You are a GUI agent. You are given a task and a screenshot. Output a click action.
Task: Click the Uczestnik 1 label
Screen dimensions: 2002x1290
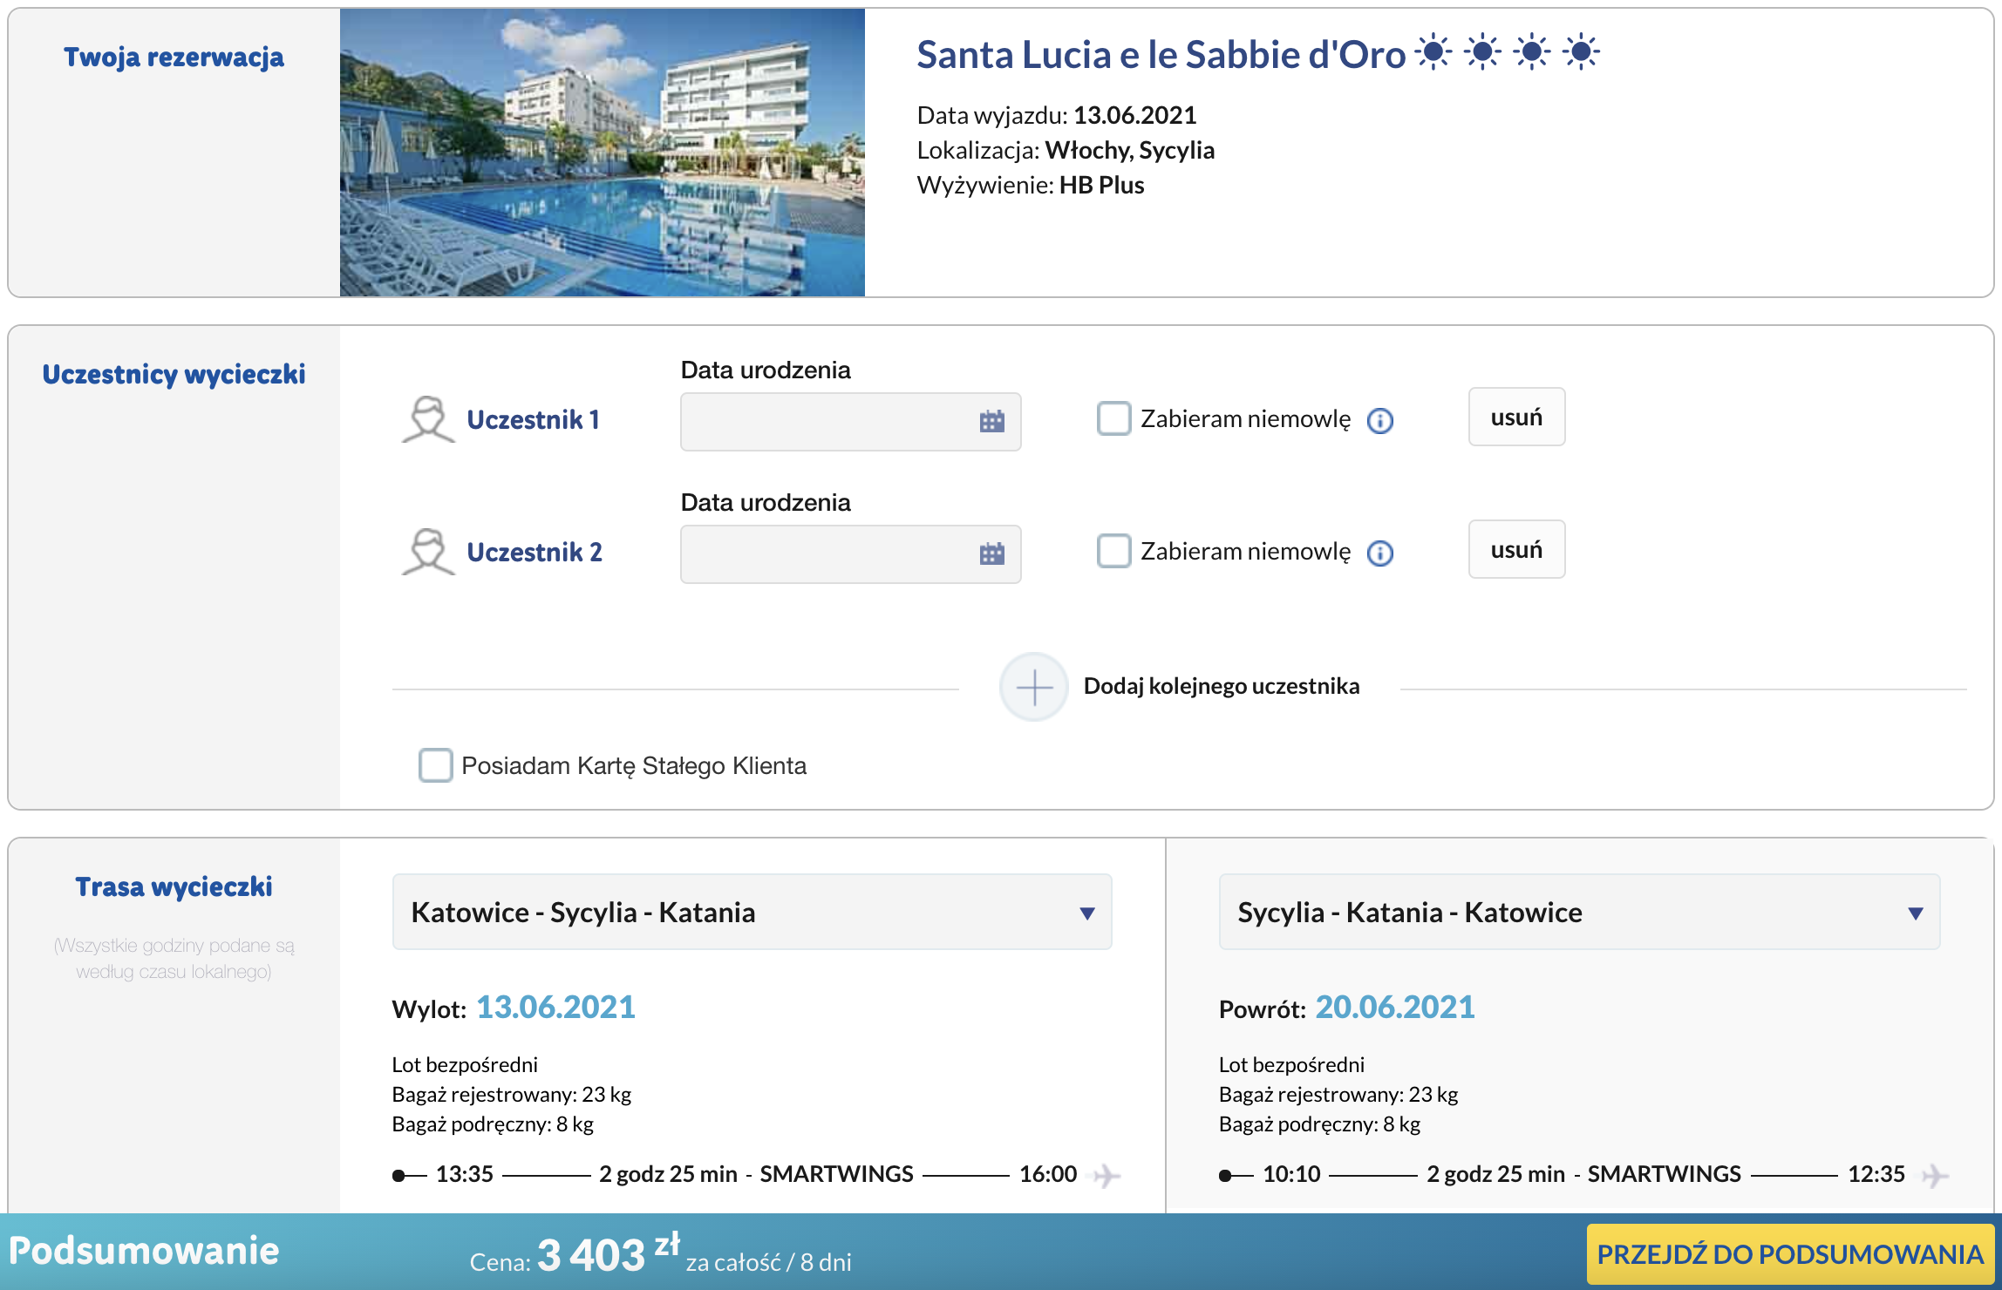tap(534, 419)
